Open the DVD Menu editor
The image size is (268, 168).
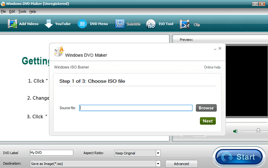[x=82, y=24]
